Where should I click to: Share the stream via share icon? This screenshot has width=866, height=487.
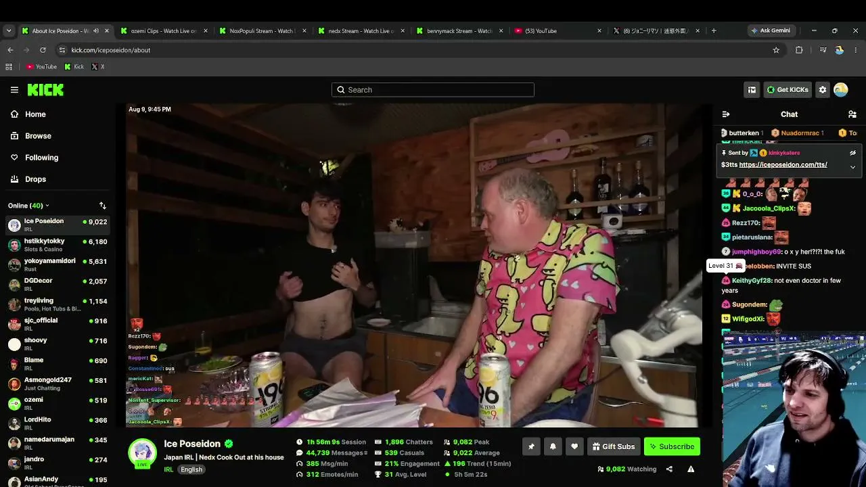[x=669, y=469]
